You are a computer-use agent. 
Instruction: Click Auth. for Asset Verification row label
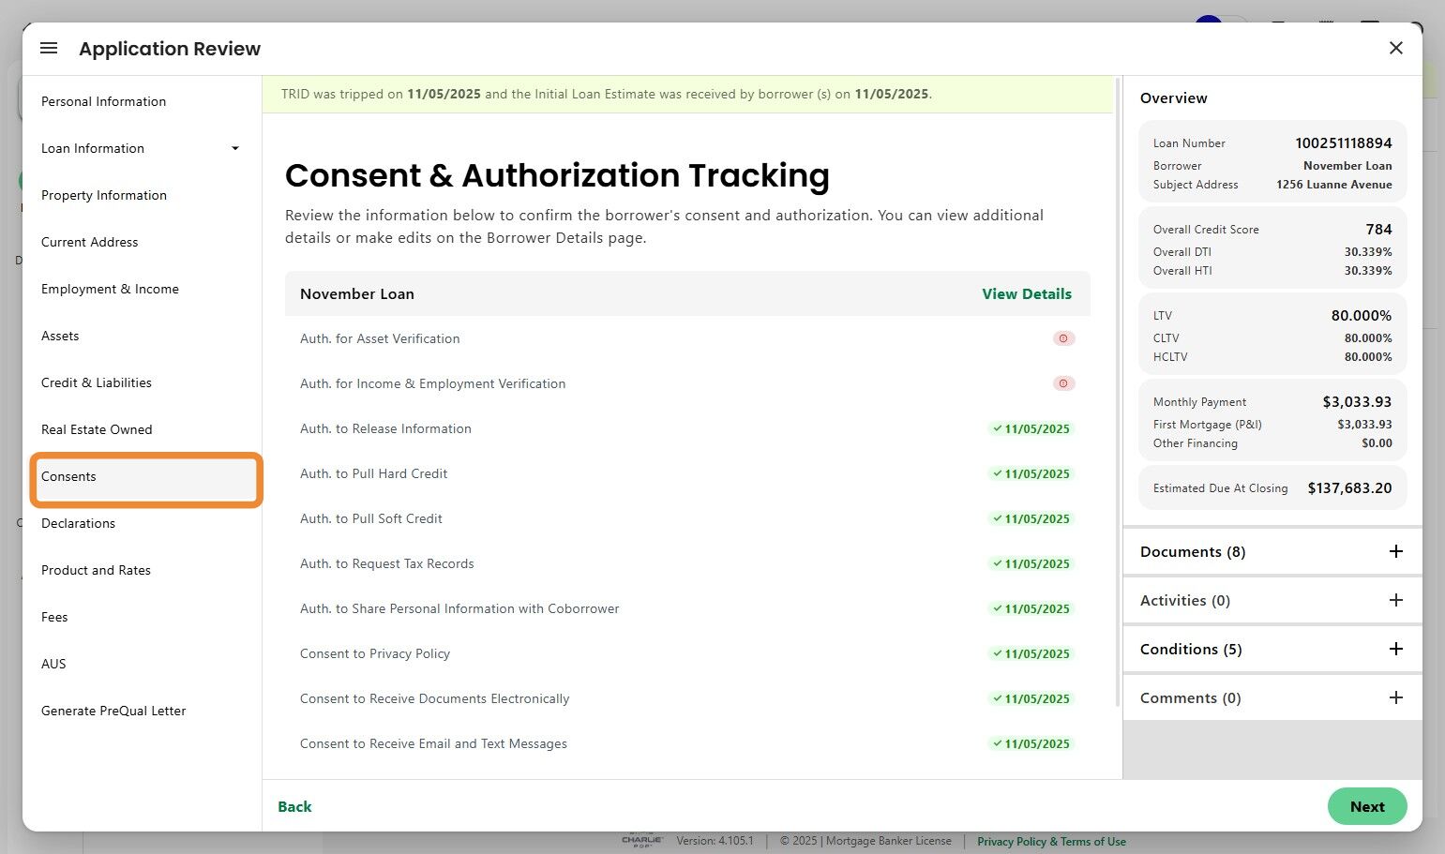380,338
